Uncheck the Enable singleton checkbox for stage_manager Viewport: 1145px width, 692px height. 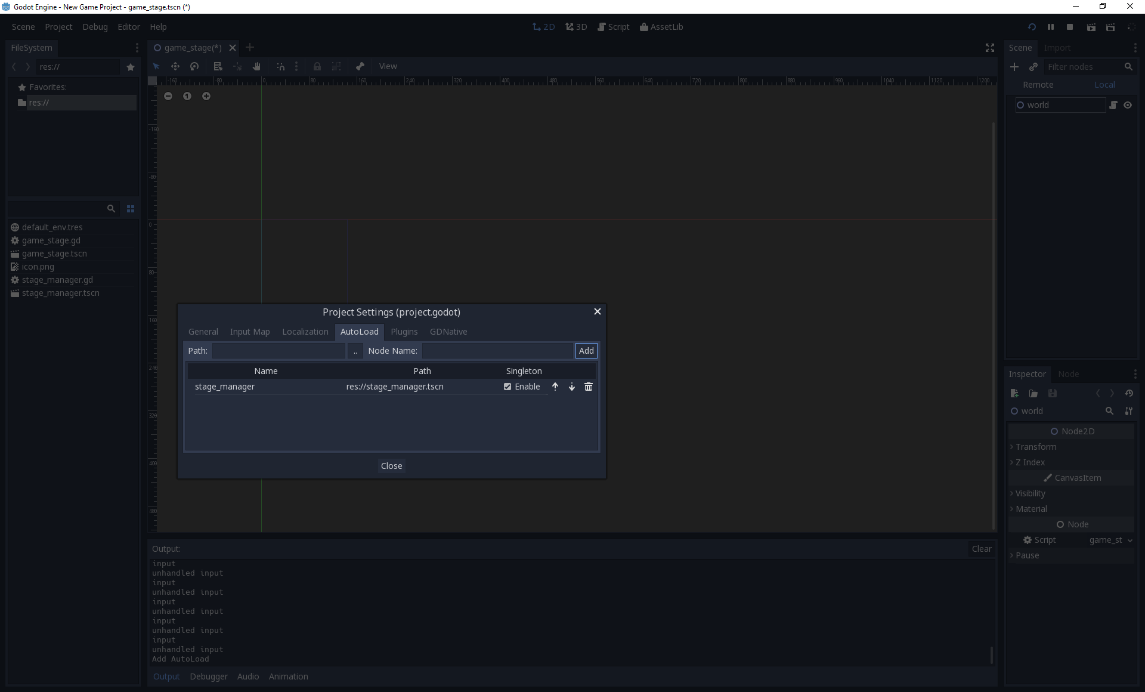click(507, 387)
